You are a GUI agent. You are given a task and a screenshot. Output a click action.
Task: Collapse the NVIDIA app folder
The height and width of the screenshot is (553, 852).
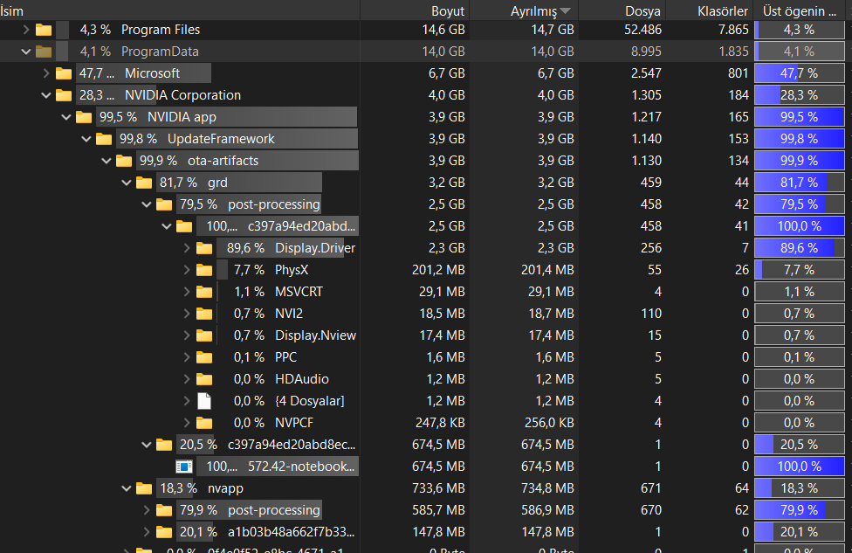pos(66,117)
